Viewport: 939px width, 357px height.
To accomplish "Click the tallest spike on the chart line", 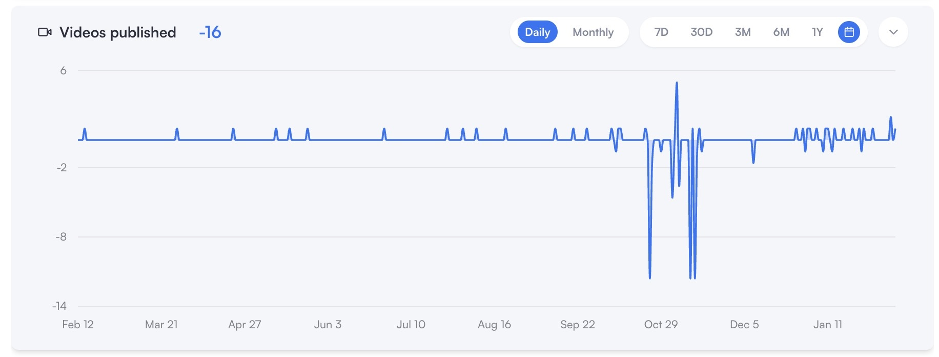I will 677,83.
